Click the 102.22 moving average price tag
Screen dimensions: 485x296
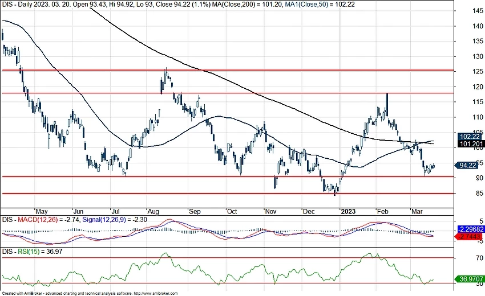470,137
